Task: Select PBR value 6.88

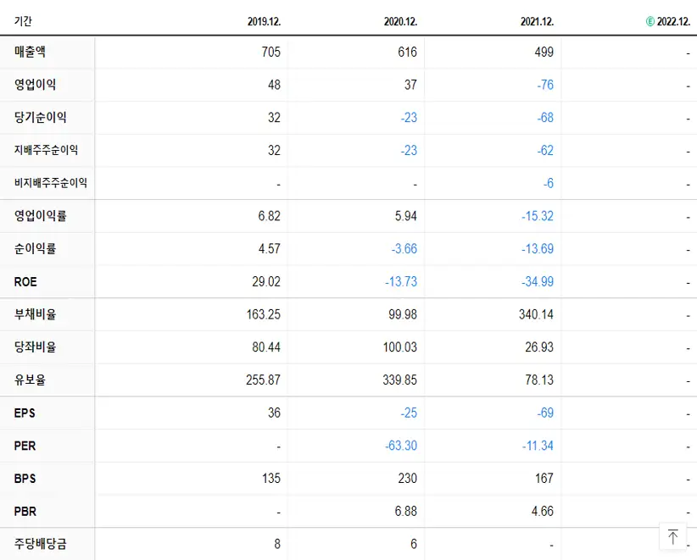Action: point(406,512)
